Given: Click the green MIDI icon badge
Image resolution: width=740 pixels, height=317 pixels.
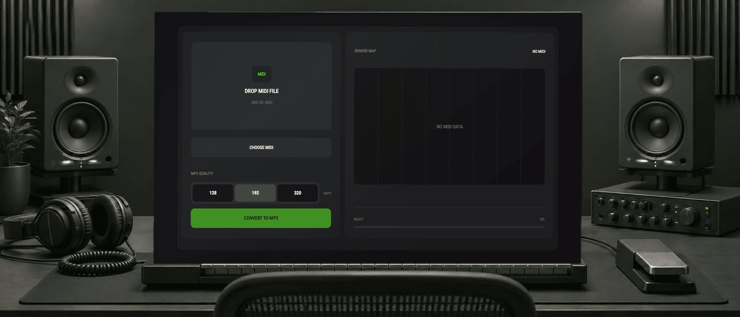Looking at the screenshot, I should tap(261, 74).
